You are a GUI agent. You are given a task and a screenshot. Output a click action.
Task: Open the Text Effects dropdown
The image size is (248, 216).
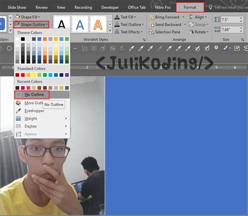pyautogui.click(x=129, y=32)
